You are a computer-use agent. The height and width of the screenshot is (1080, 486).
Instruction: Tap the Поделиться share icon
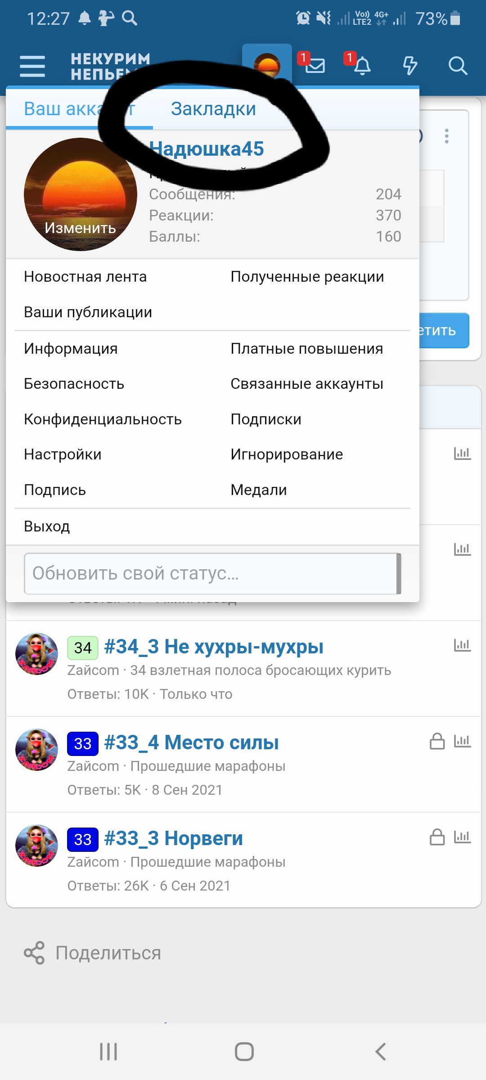[34, 953]
